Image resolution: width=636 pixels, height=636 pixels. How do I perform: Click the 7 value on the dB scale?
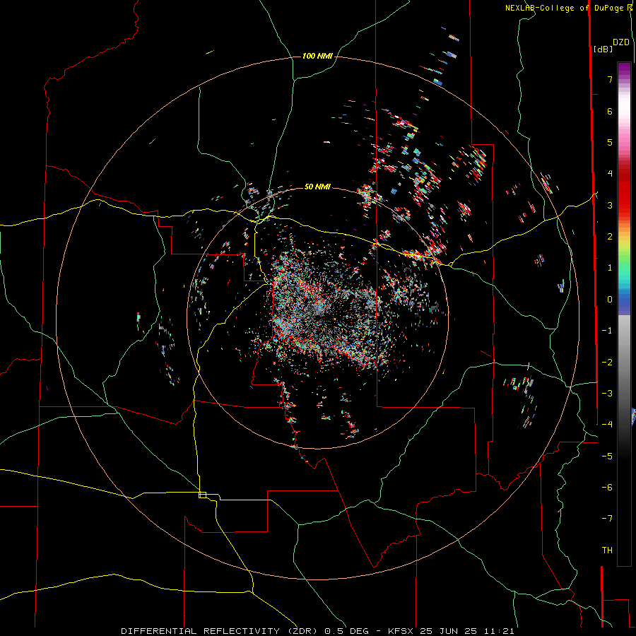[610, 79]
